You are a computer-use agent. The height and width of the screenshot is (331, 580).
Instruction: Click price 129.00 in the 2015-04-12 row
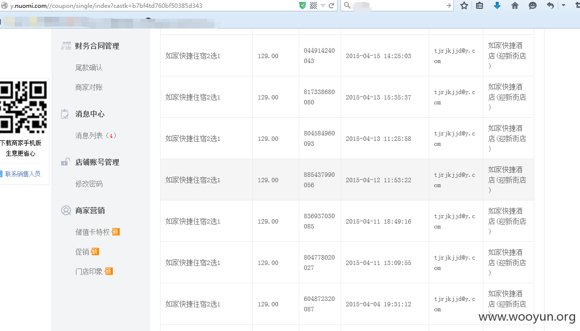[x=268, y=180]
